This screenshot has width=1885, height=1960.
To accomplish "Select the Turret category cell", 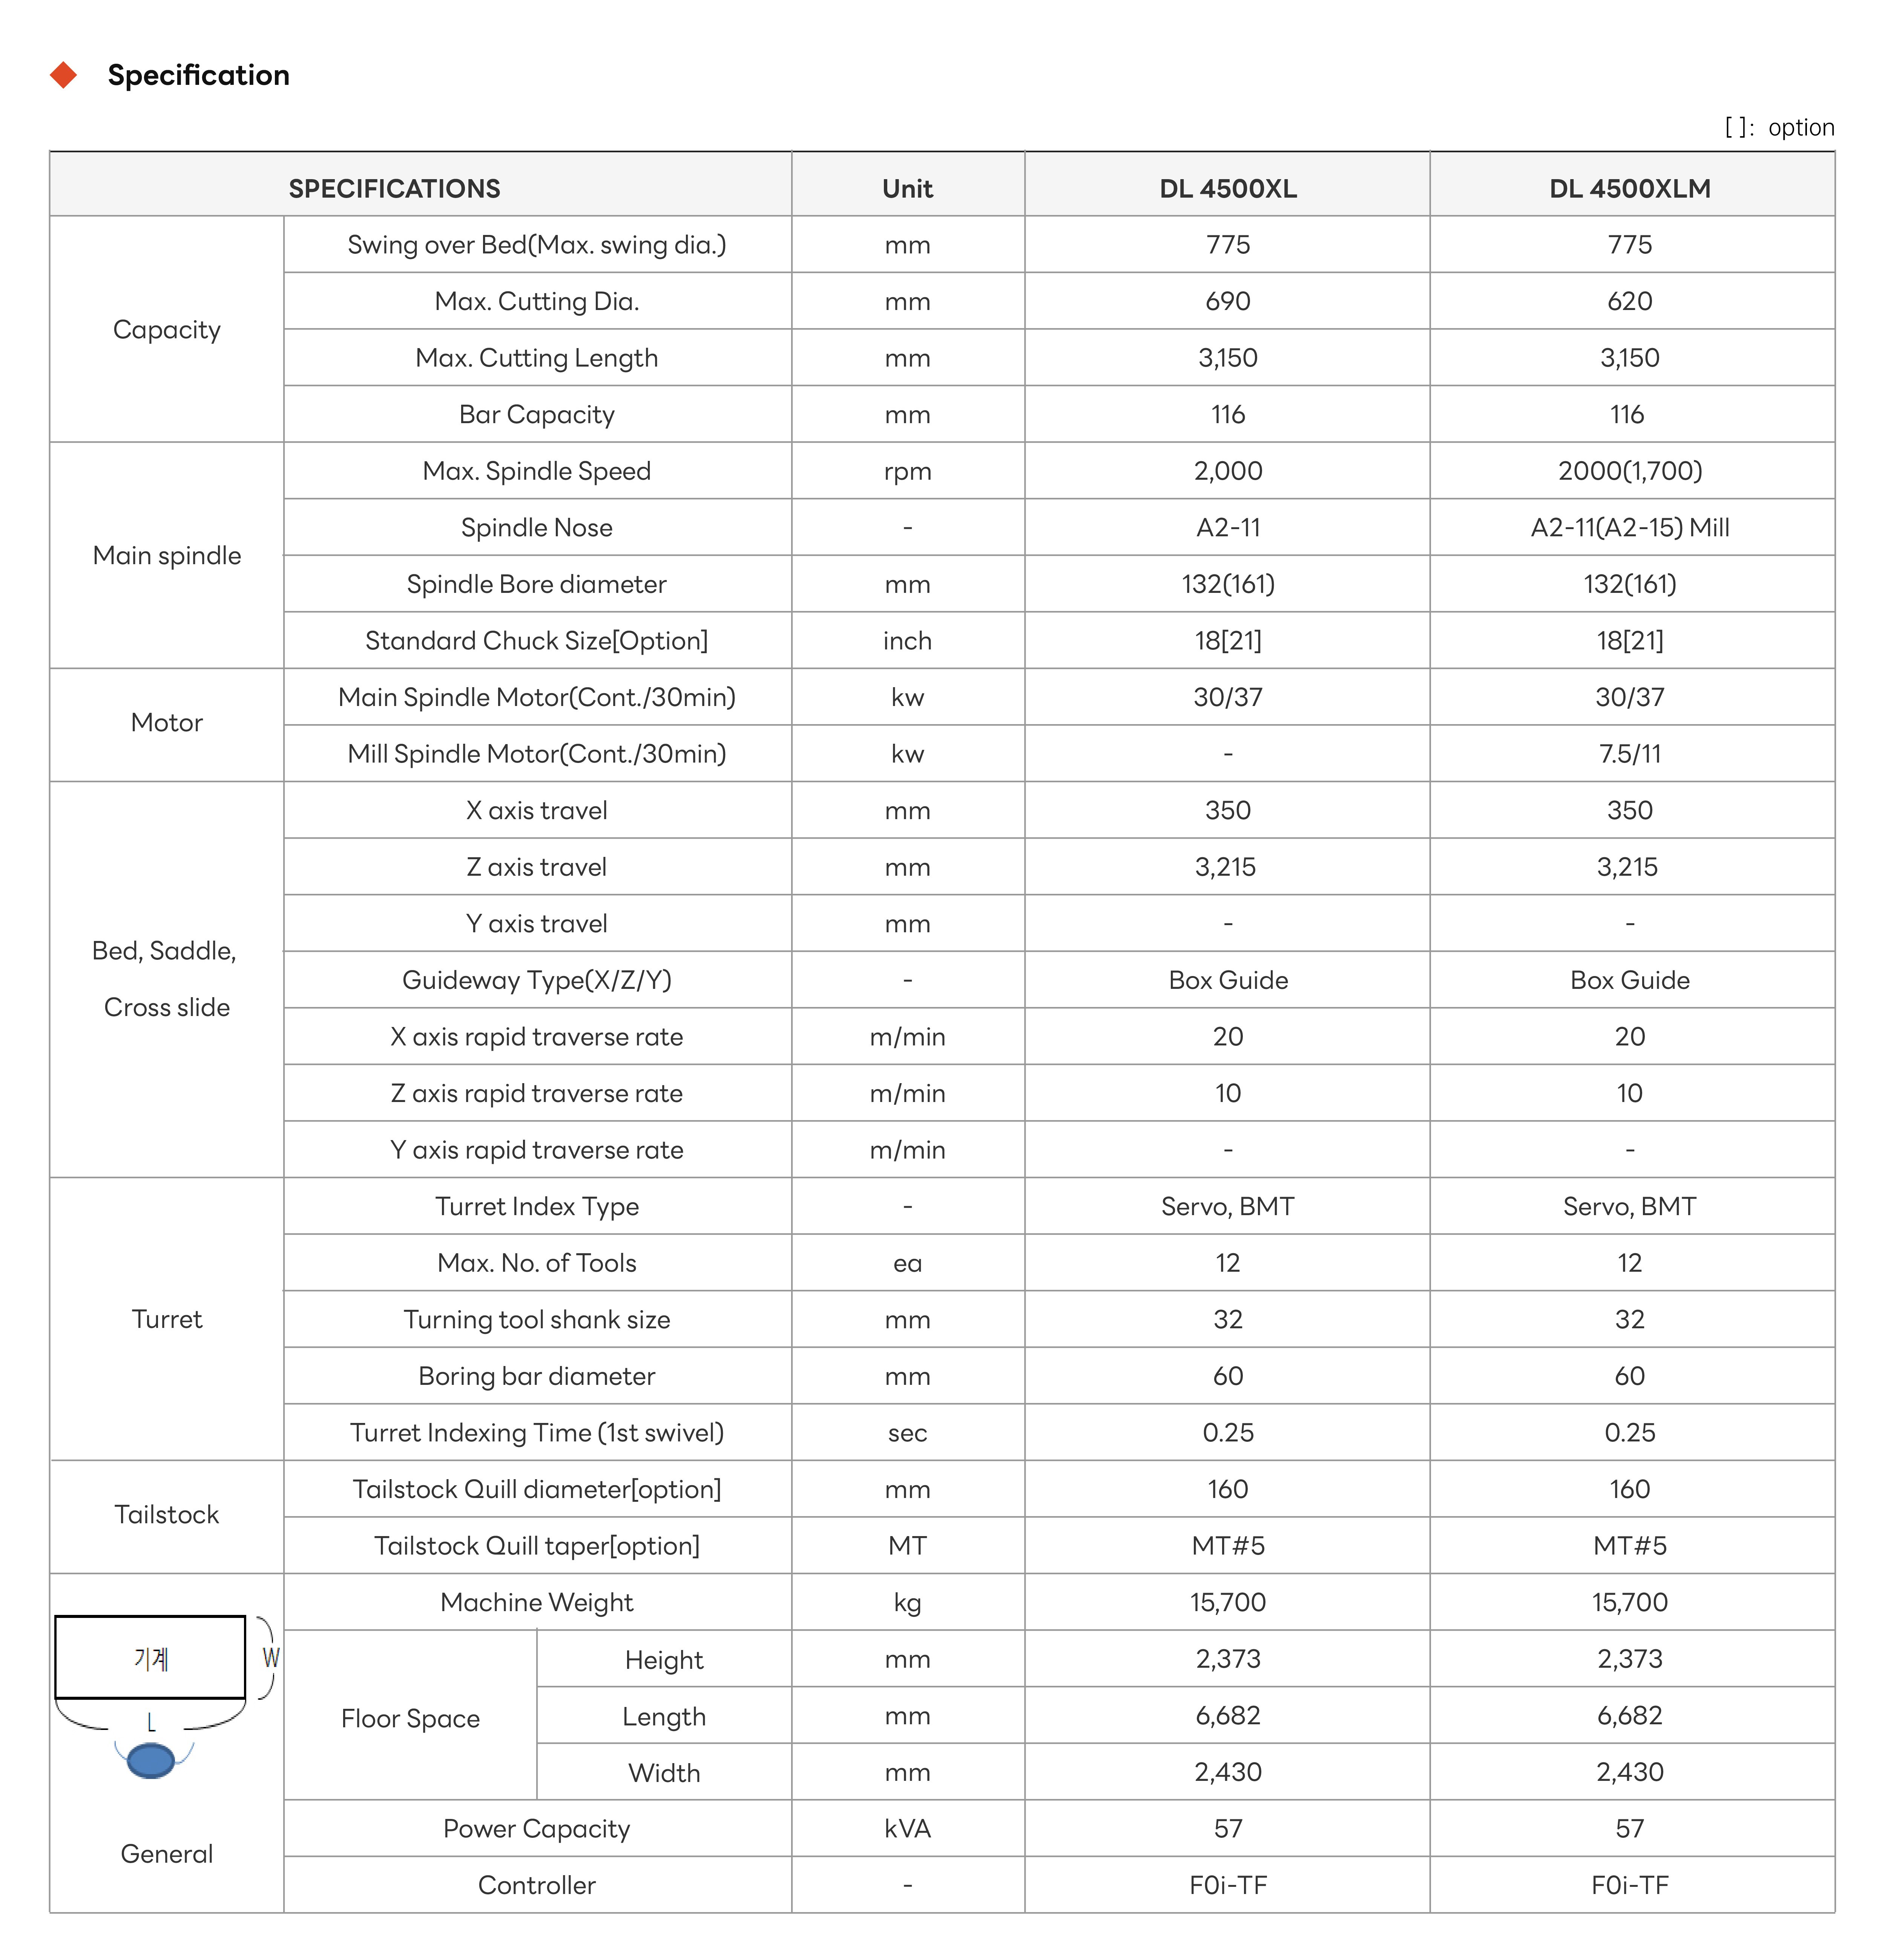I will click(x=167, y=1319).
